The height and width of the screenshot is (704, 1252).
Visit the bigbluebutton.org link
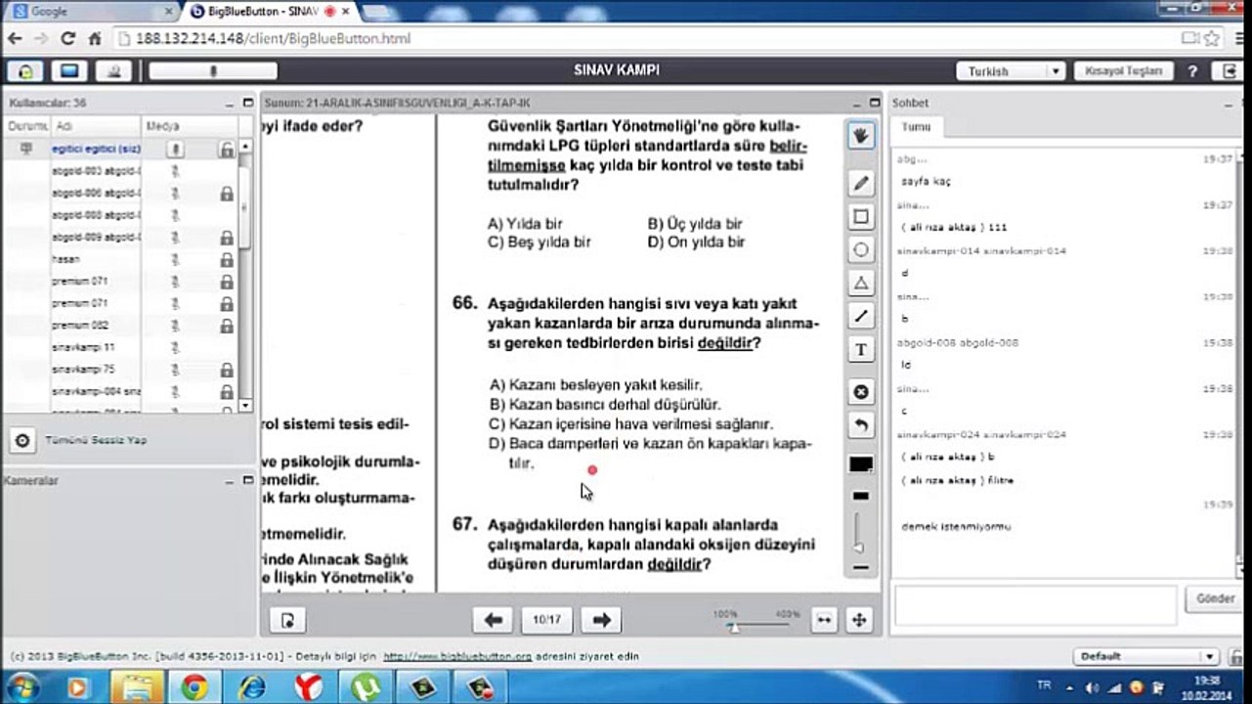[456, 657]
